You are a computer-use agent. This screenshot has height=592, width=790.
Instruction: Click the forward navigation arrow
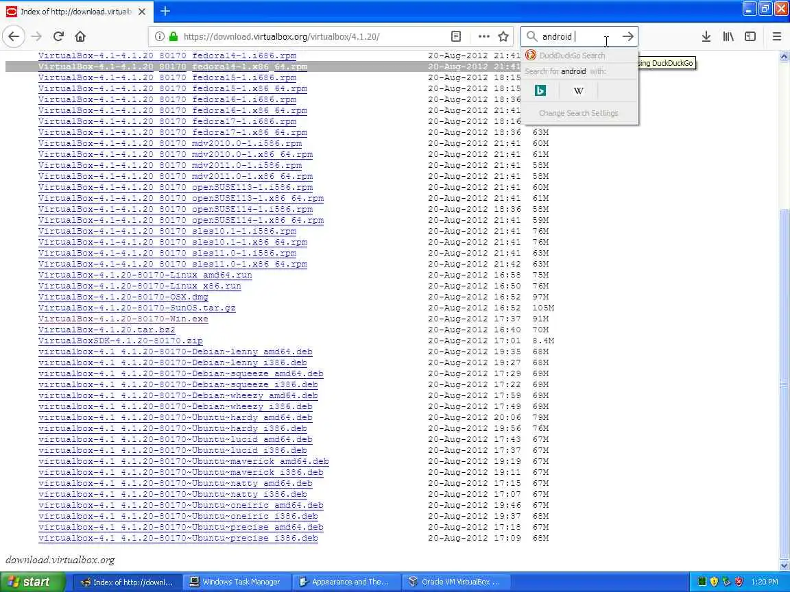click(x=36, y=36)
